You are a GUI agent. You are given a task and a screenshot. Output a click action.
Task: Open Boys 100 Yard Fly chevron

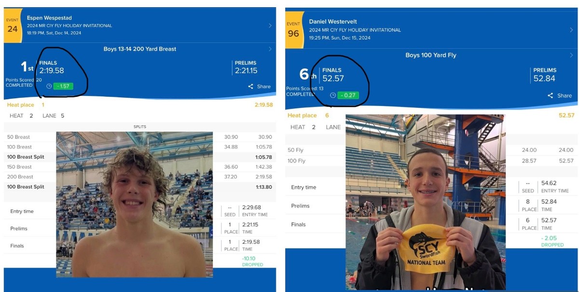[571, 55]
